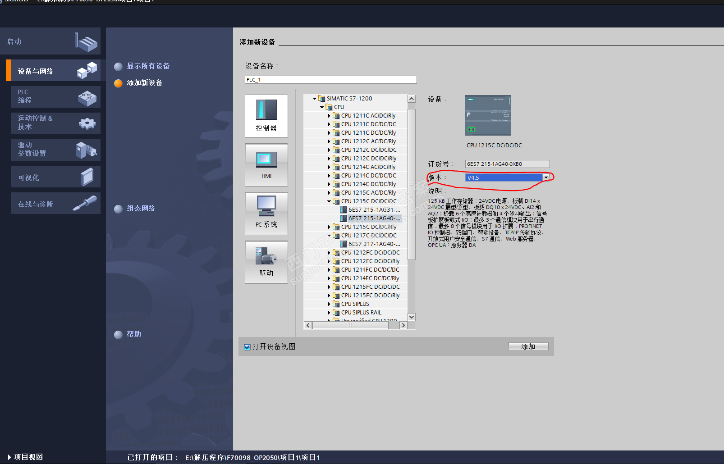Click the device tree vertical scrollbar thumb
Screen dimensions: 724x464
pyautogui.click(x=411, y=184)
